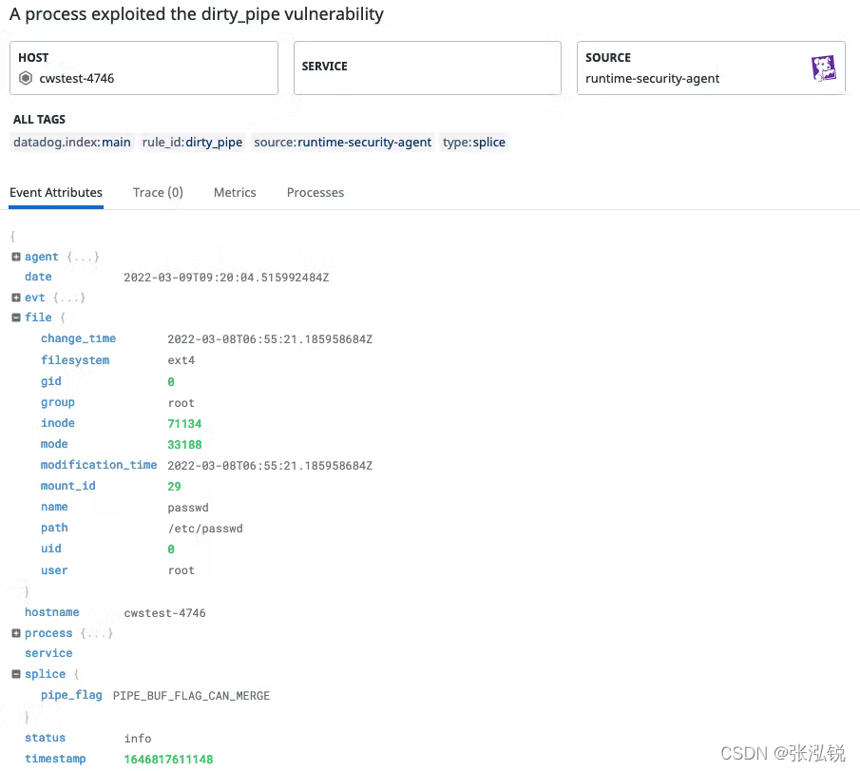Click the user attribute key
The image size is (860, 771).
coord(54,570)
